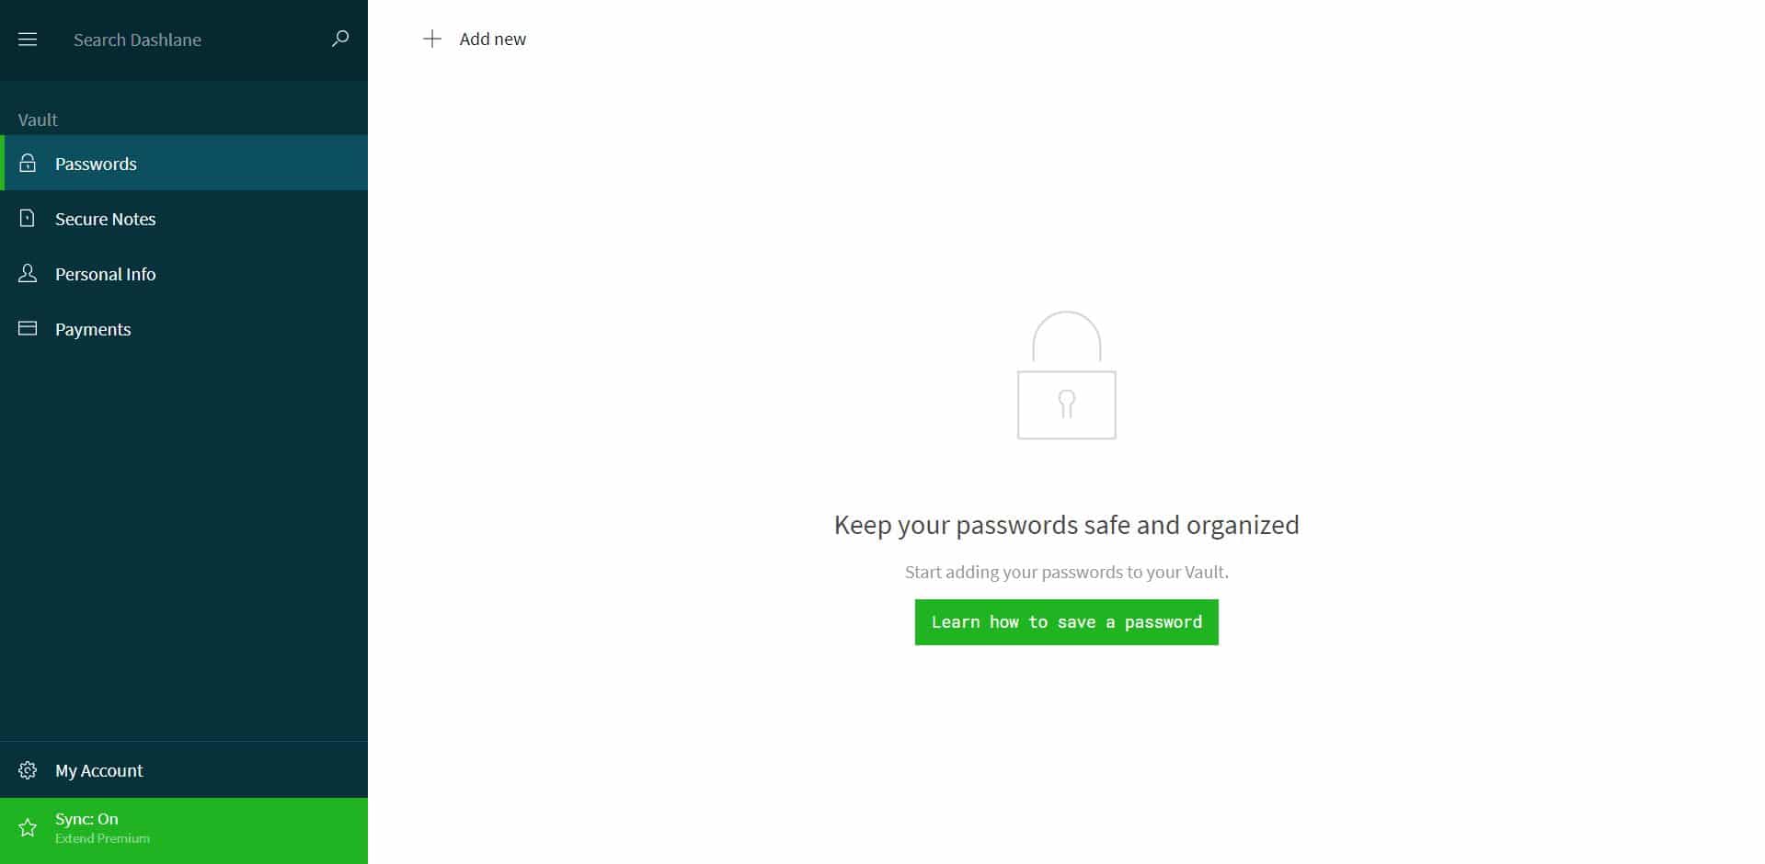This screenshot has height=864, width=1765.
Task: Click the search magnifier icon
Action: 340,39
